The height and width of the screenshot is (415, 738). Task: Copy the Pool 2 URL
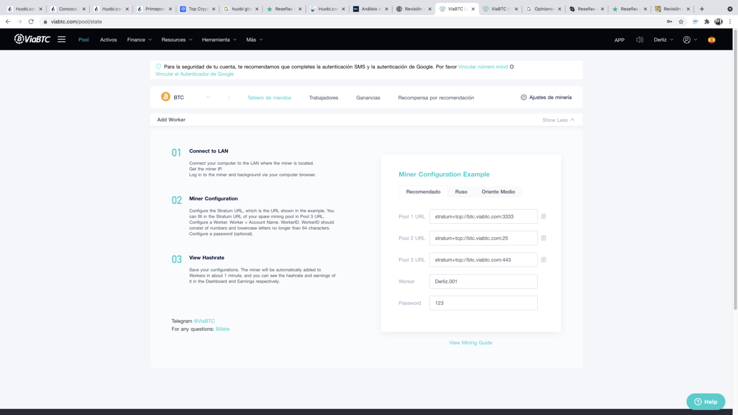click(543, 238)
